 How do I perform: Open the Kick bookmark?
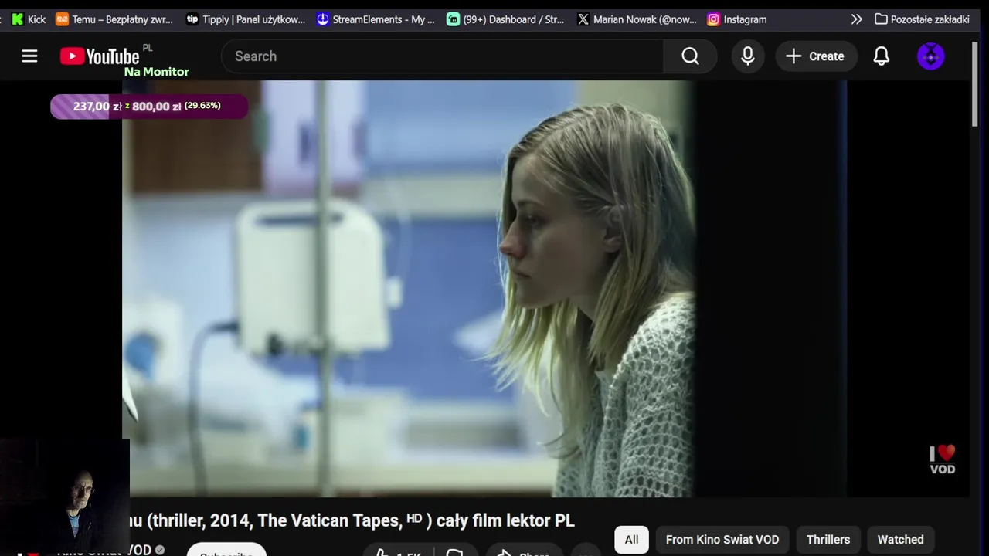(x=29, y=19)
